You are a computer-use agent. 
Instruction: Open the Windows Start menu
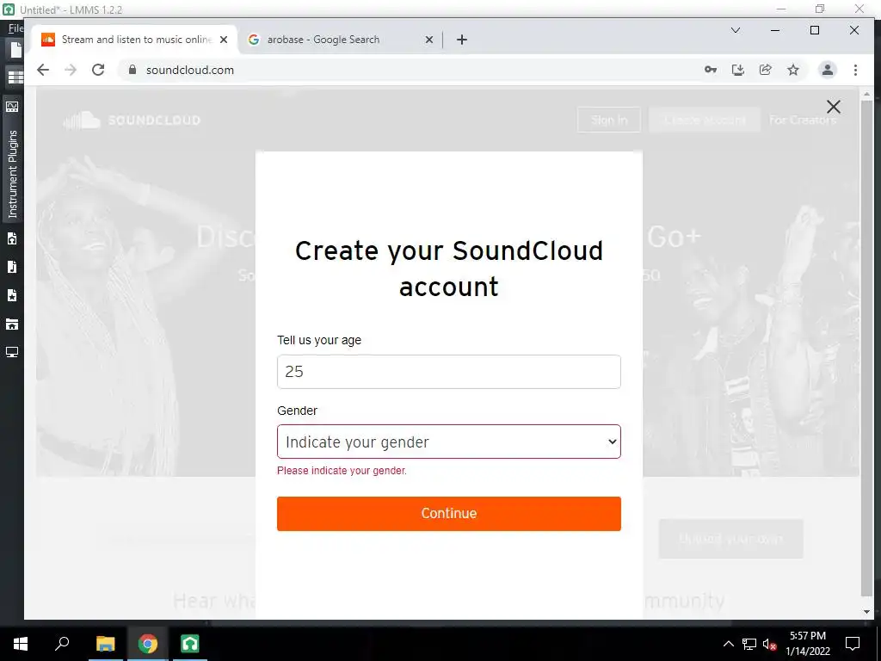tap(21, 644)
